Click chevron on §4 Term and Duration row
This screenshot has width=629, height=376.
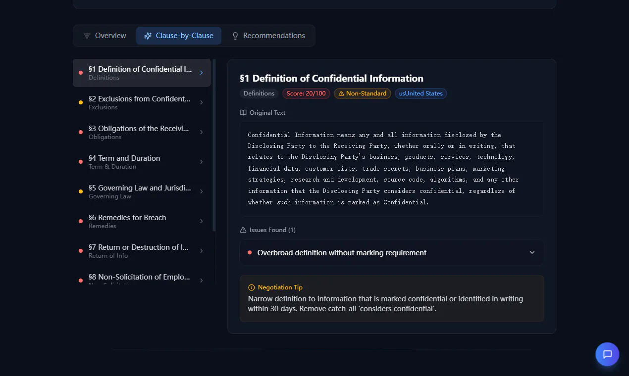pos(201,162)
